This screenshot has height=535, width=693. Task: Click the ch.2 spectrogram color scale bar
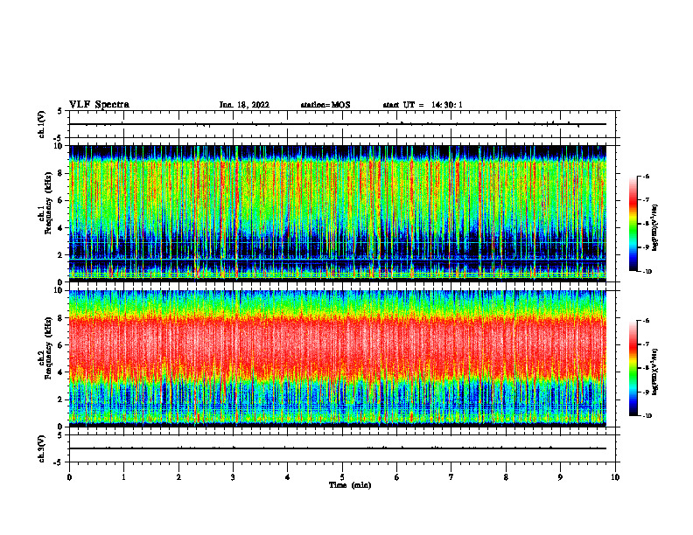(x=633, y=368)
